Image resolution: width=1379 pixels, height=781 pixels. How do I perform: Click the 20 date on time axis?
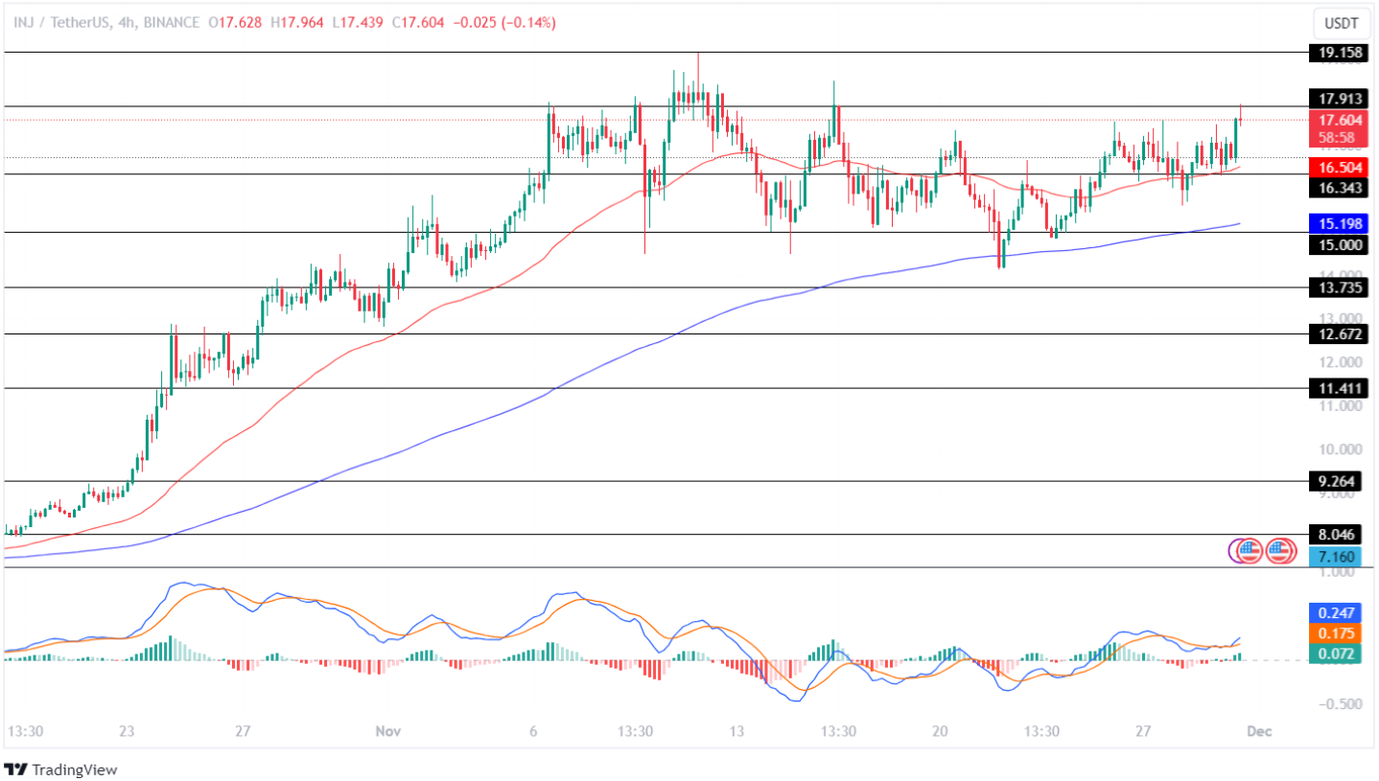939,731
